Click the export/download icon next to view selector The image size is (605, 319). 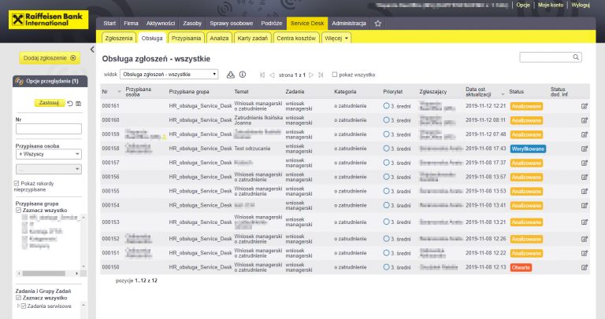[x=230, y=75]
